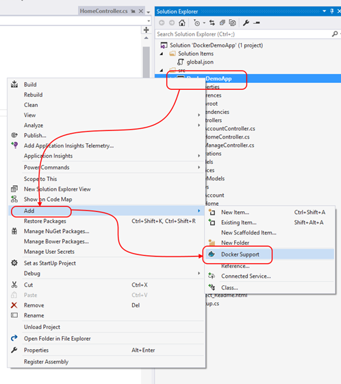Choose Manage User Secrets menu entry
341x384 pixels.
coord(49,252)
